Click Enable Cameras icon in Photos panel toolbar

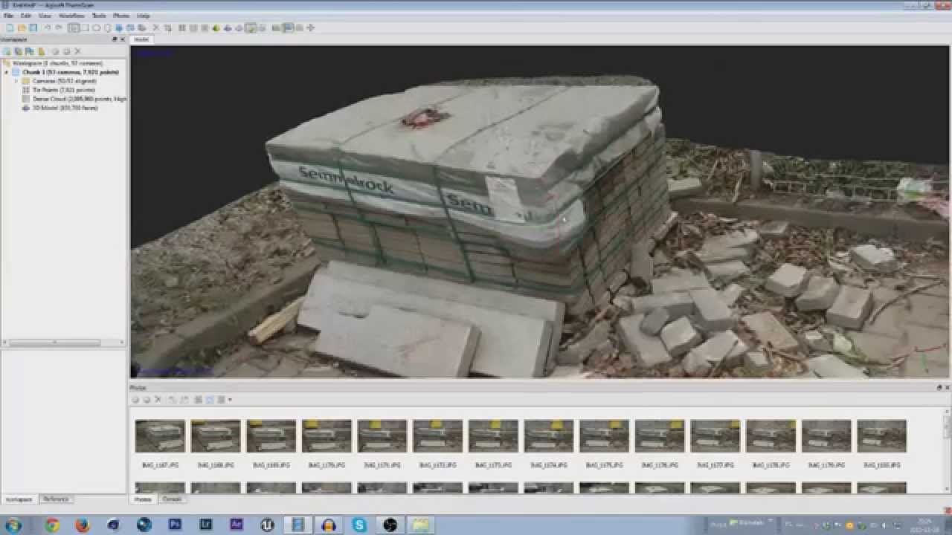click(135, 400)
